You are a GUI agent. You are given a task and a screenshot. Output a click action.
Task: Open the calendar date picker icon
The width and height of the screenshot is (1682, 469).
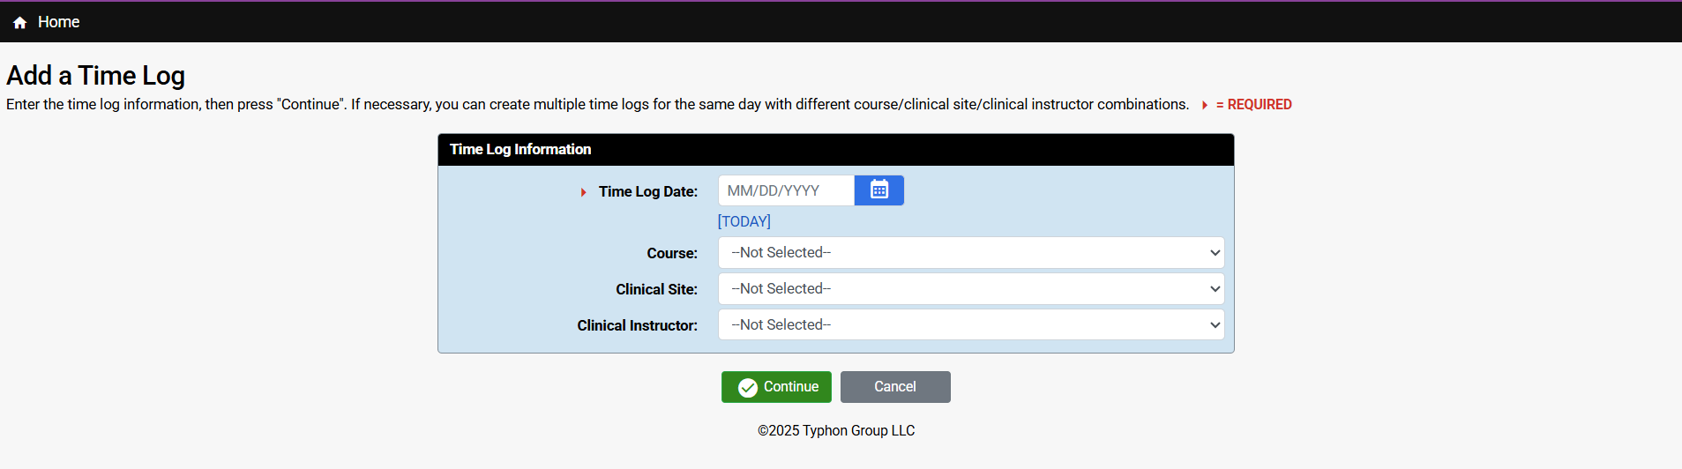[879, 190]
